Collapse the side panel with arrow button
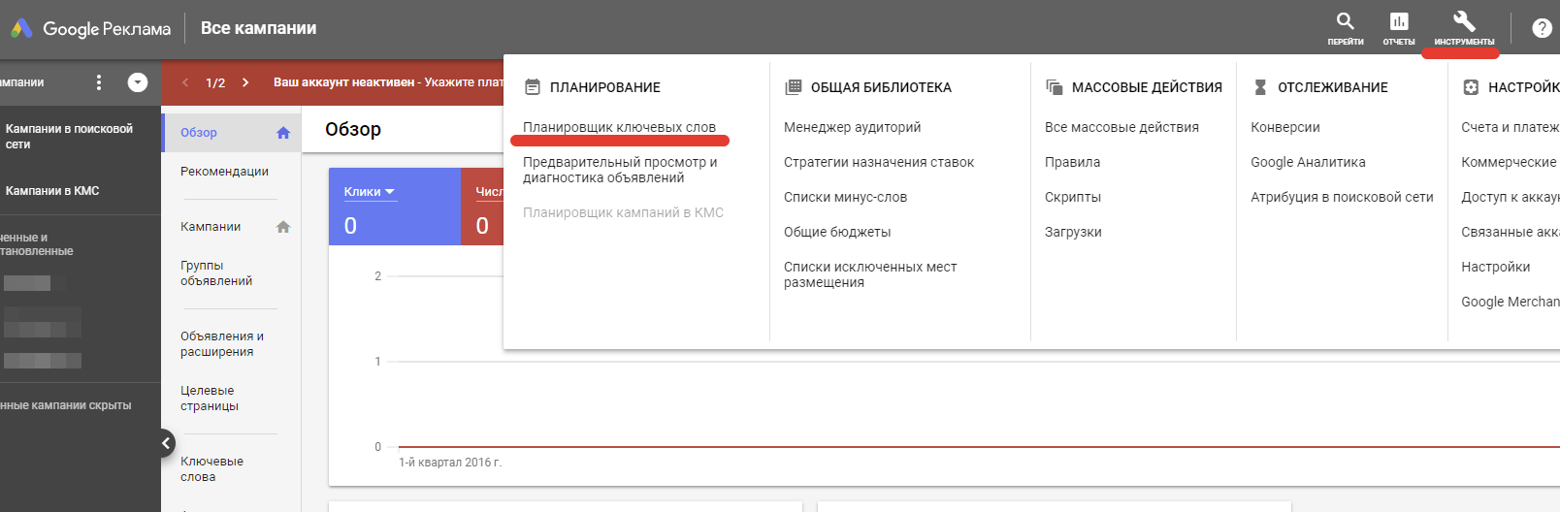The image size is (1560, 512). tap(166, 443)
